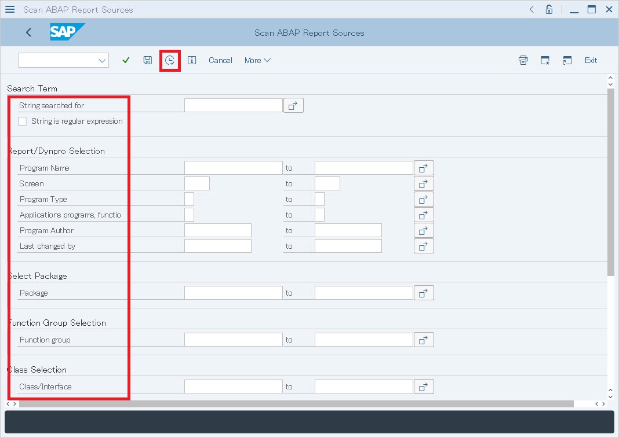Click the Program Author to field
The width and height of the screenshot is (619, 438).
coord(348,231)
